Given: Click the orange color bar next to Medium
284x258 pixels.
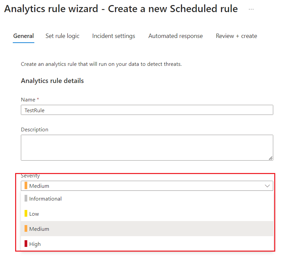Looking at the screenshot, I should [x=25, y=229].
